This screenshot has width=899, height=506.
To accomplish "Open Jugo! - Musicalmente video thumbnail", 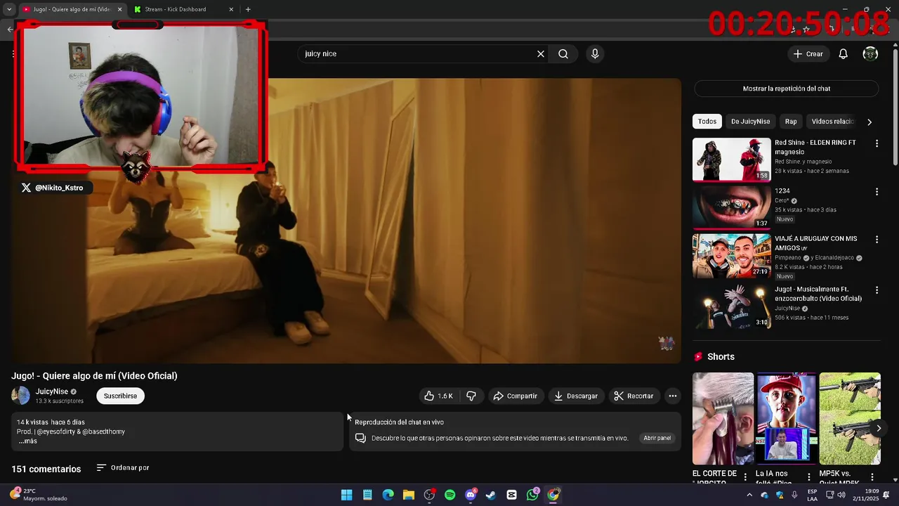I will (x=732, y=306).
